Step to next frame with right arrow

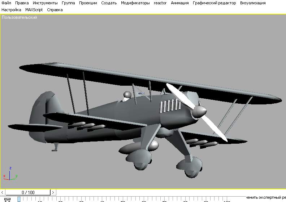click(x=53, y=192)
